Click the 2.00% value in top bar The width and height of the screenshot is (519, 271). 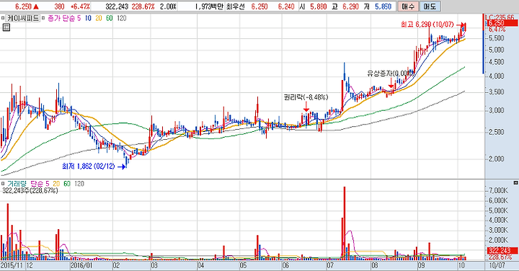coord(168,6)
